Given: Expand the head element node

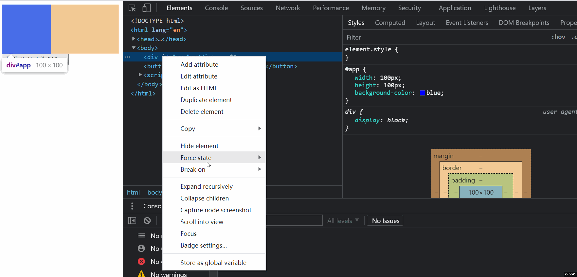Looking at the screenshot, I should click(x=134, y=39).
